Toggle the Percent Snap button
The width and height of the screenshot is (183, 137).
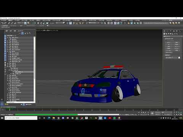[x=80, y=23]
